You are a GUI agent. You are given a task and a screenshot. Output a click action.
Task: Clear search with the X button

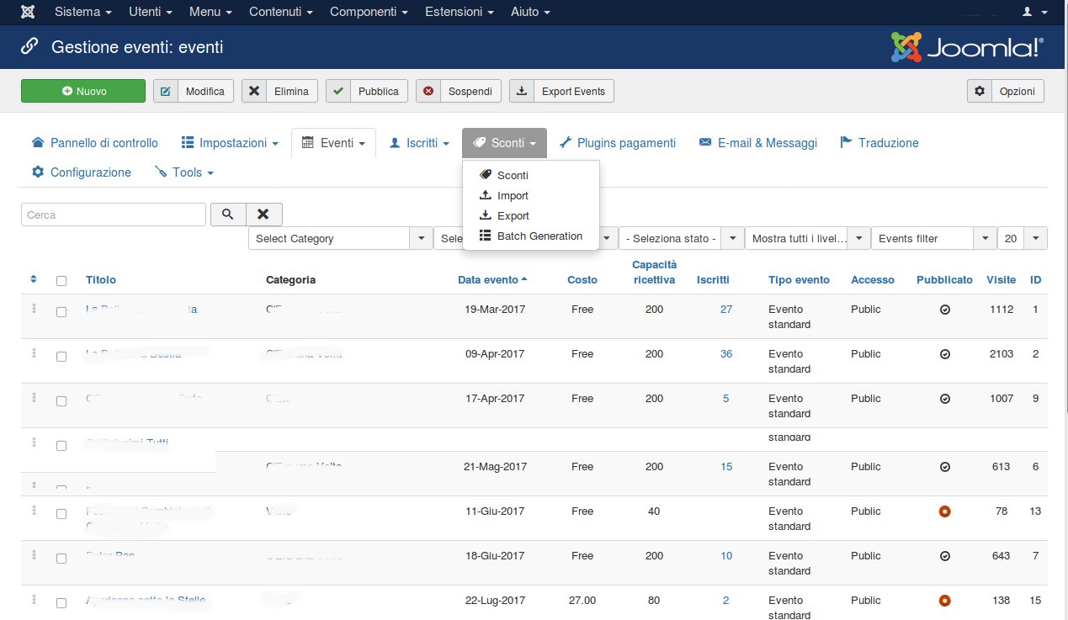(x=263, y=215)
